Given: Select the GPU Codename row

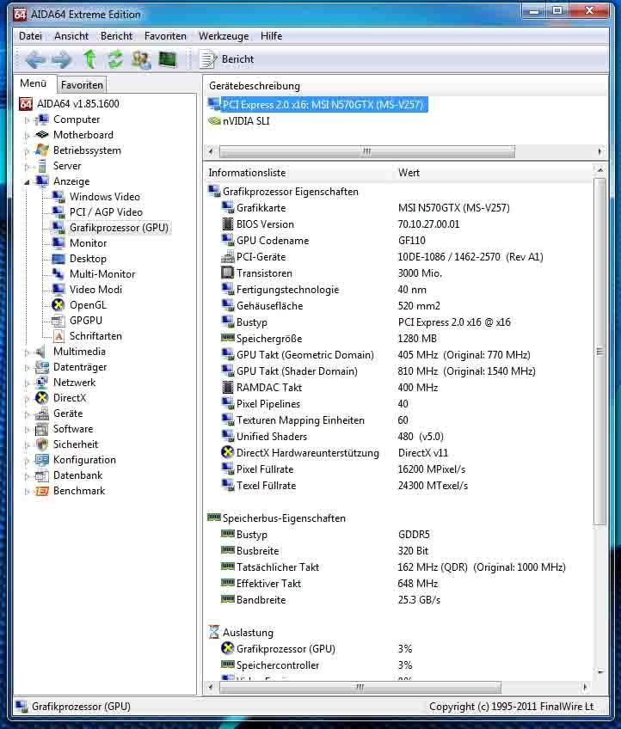Looking at the screenshot, I should pyautogui.click(x=400, y=241).
